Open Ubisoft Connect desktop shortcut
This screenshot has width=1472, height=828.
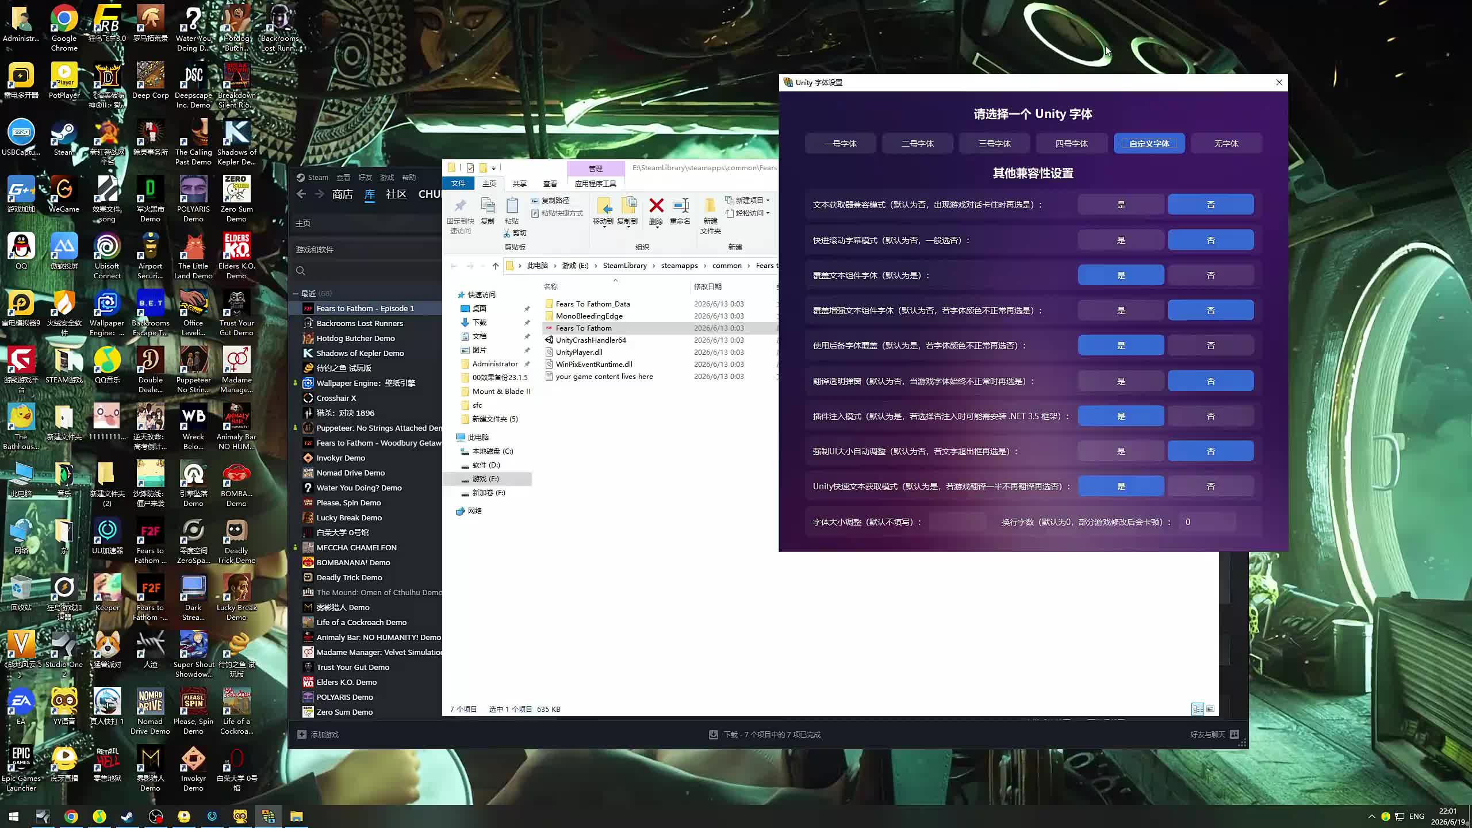[107, 256]
